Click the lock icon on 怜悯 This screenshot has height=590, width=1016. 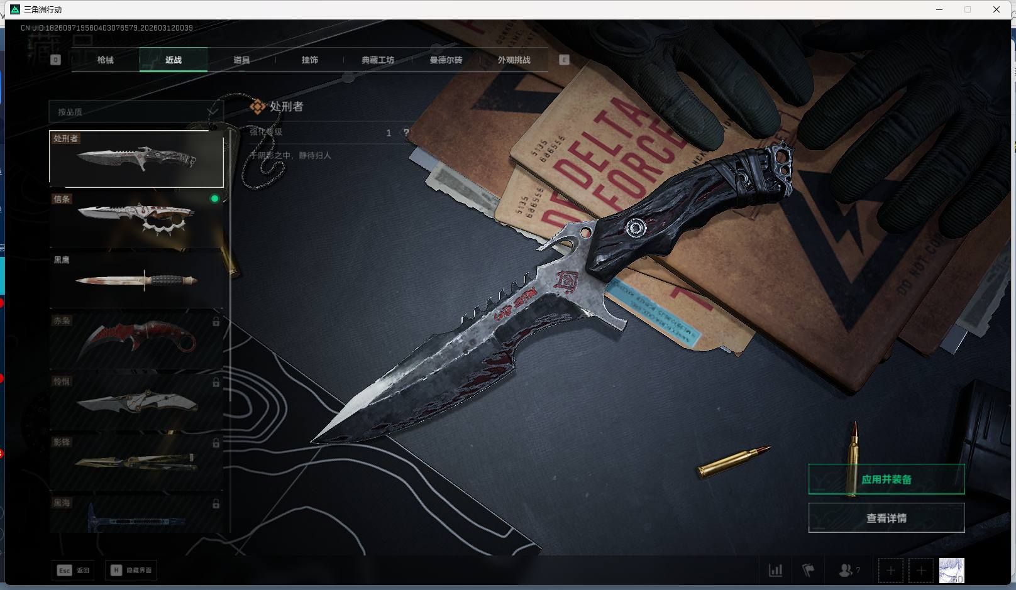point(216,383)
